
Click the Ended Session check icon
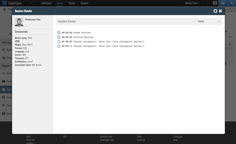click(x=59, y=33)
